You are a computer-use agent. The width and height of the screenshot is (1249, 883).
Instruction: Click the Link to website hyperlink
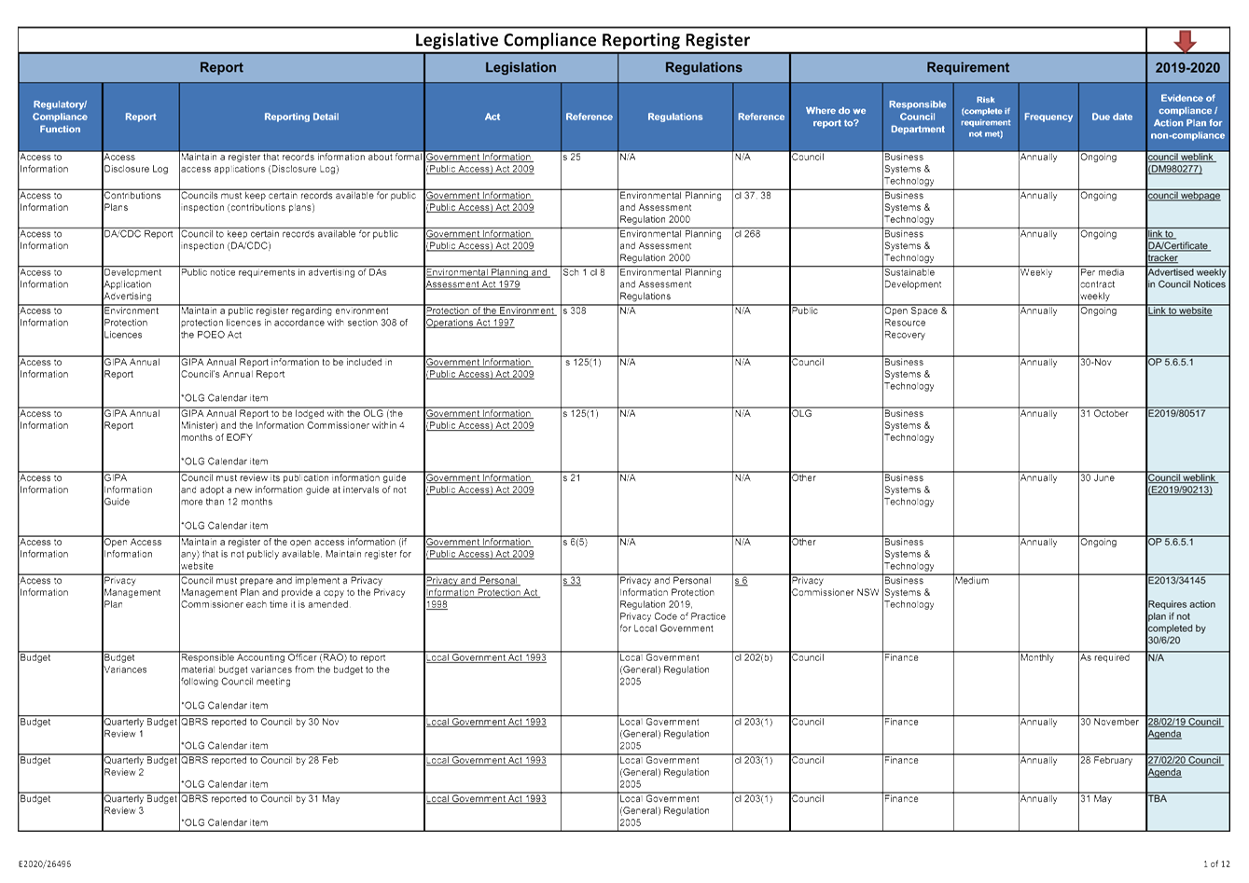click(1179, 310)
